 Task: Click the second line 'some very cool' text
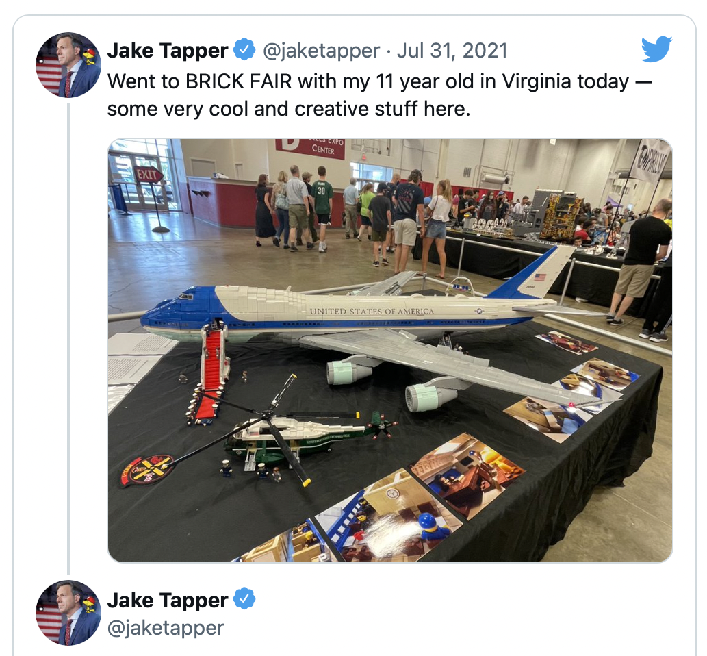pyautogui.click(x=289, y=109)
